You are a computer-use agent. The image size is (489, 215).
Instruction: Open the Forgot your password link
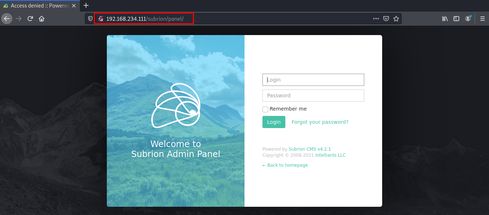(x=320, y=122)
